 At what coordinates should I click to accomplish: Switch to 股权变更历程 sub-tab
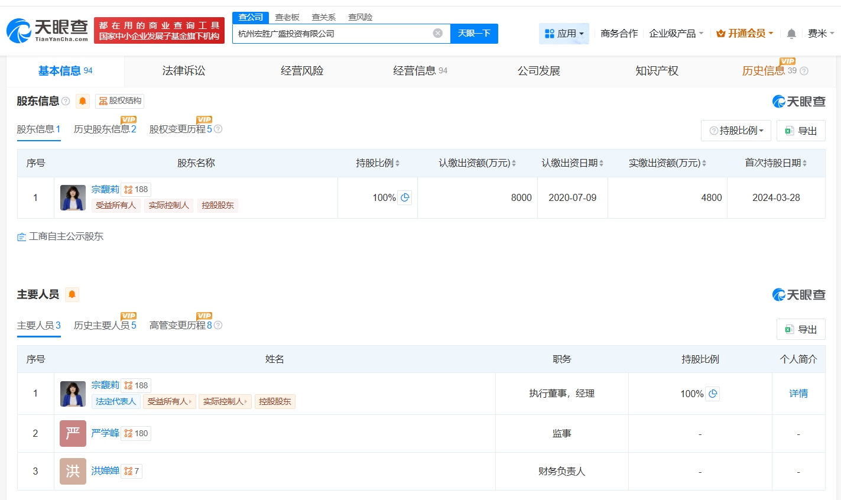181,129
